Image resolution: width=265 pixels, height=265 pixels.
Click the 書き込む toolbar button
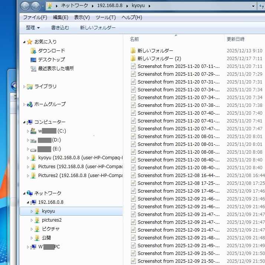(x=60, y=28)
